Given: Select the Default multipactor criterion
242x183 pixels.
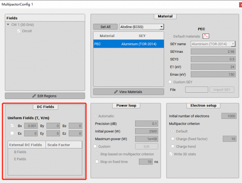Looking at the screenshot, I should (x=173, y=131).
